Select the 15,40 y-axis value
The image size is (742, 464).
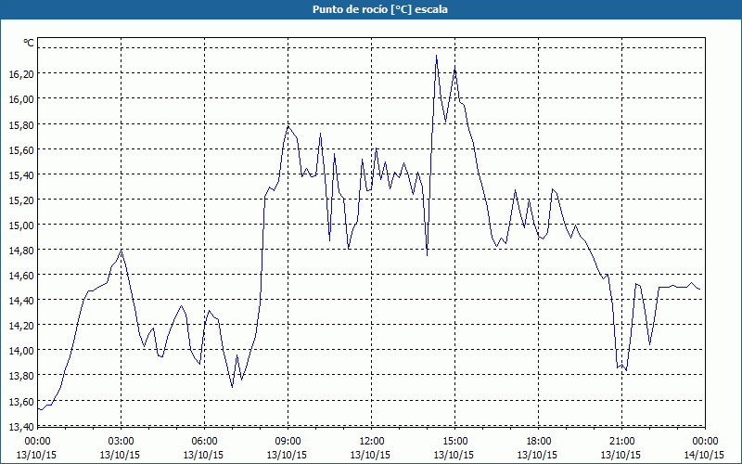[21, 174]
